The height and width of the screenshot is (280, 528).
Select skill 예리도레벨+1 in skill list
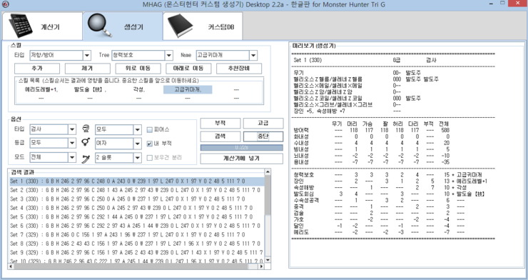pyautogui.click(x=41, y=89)
